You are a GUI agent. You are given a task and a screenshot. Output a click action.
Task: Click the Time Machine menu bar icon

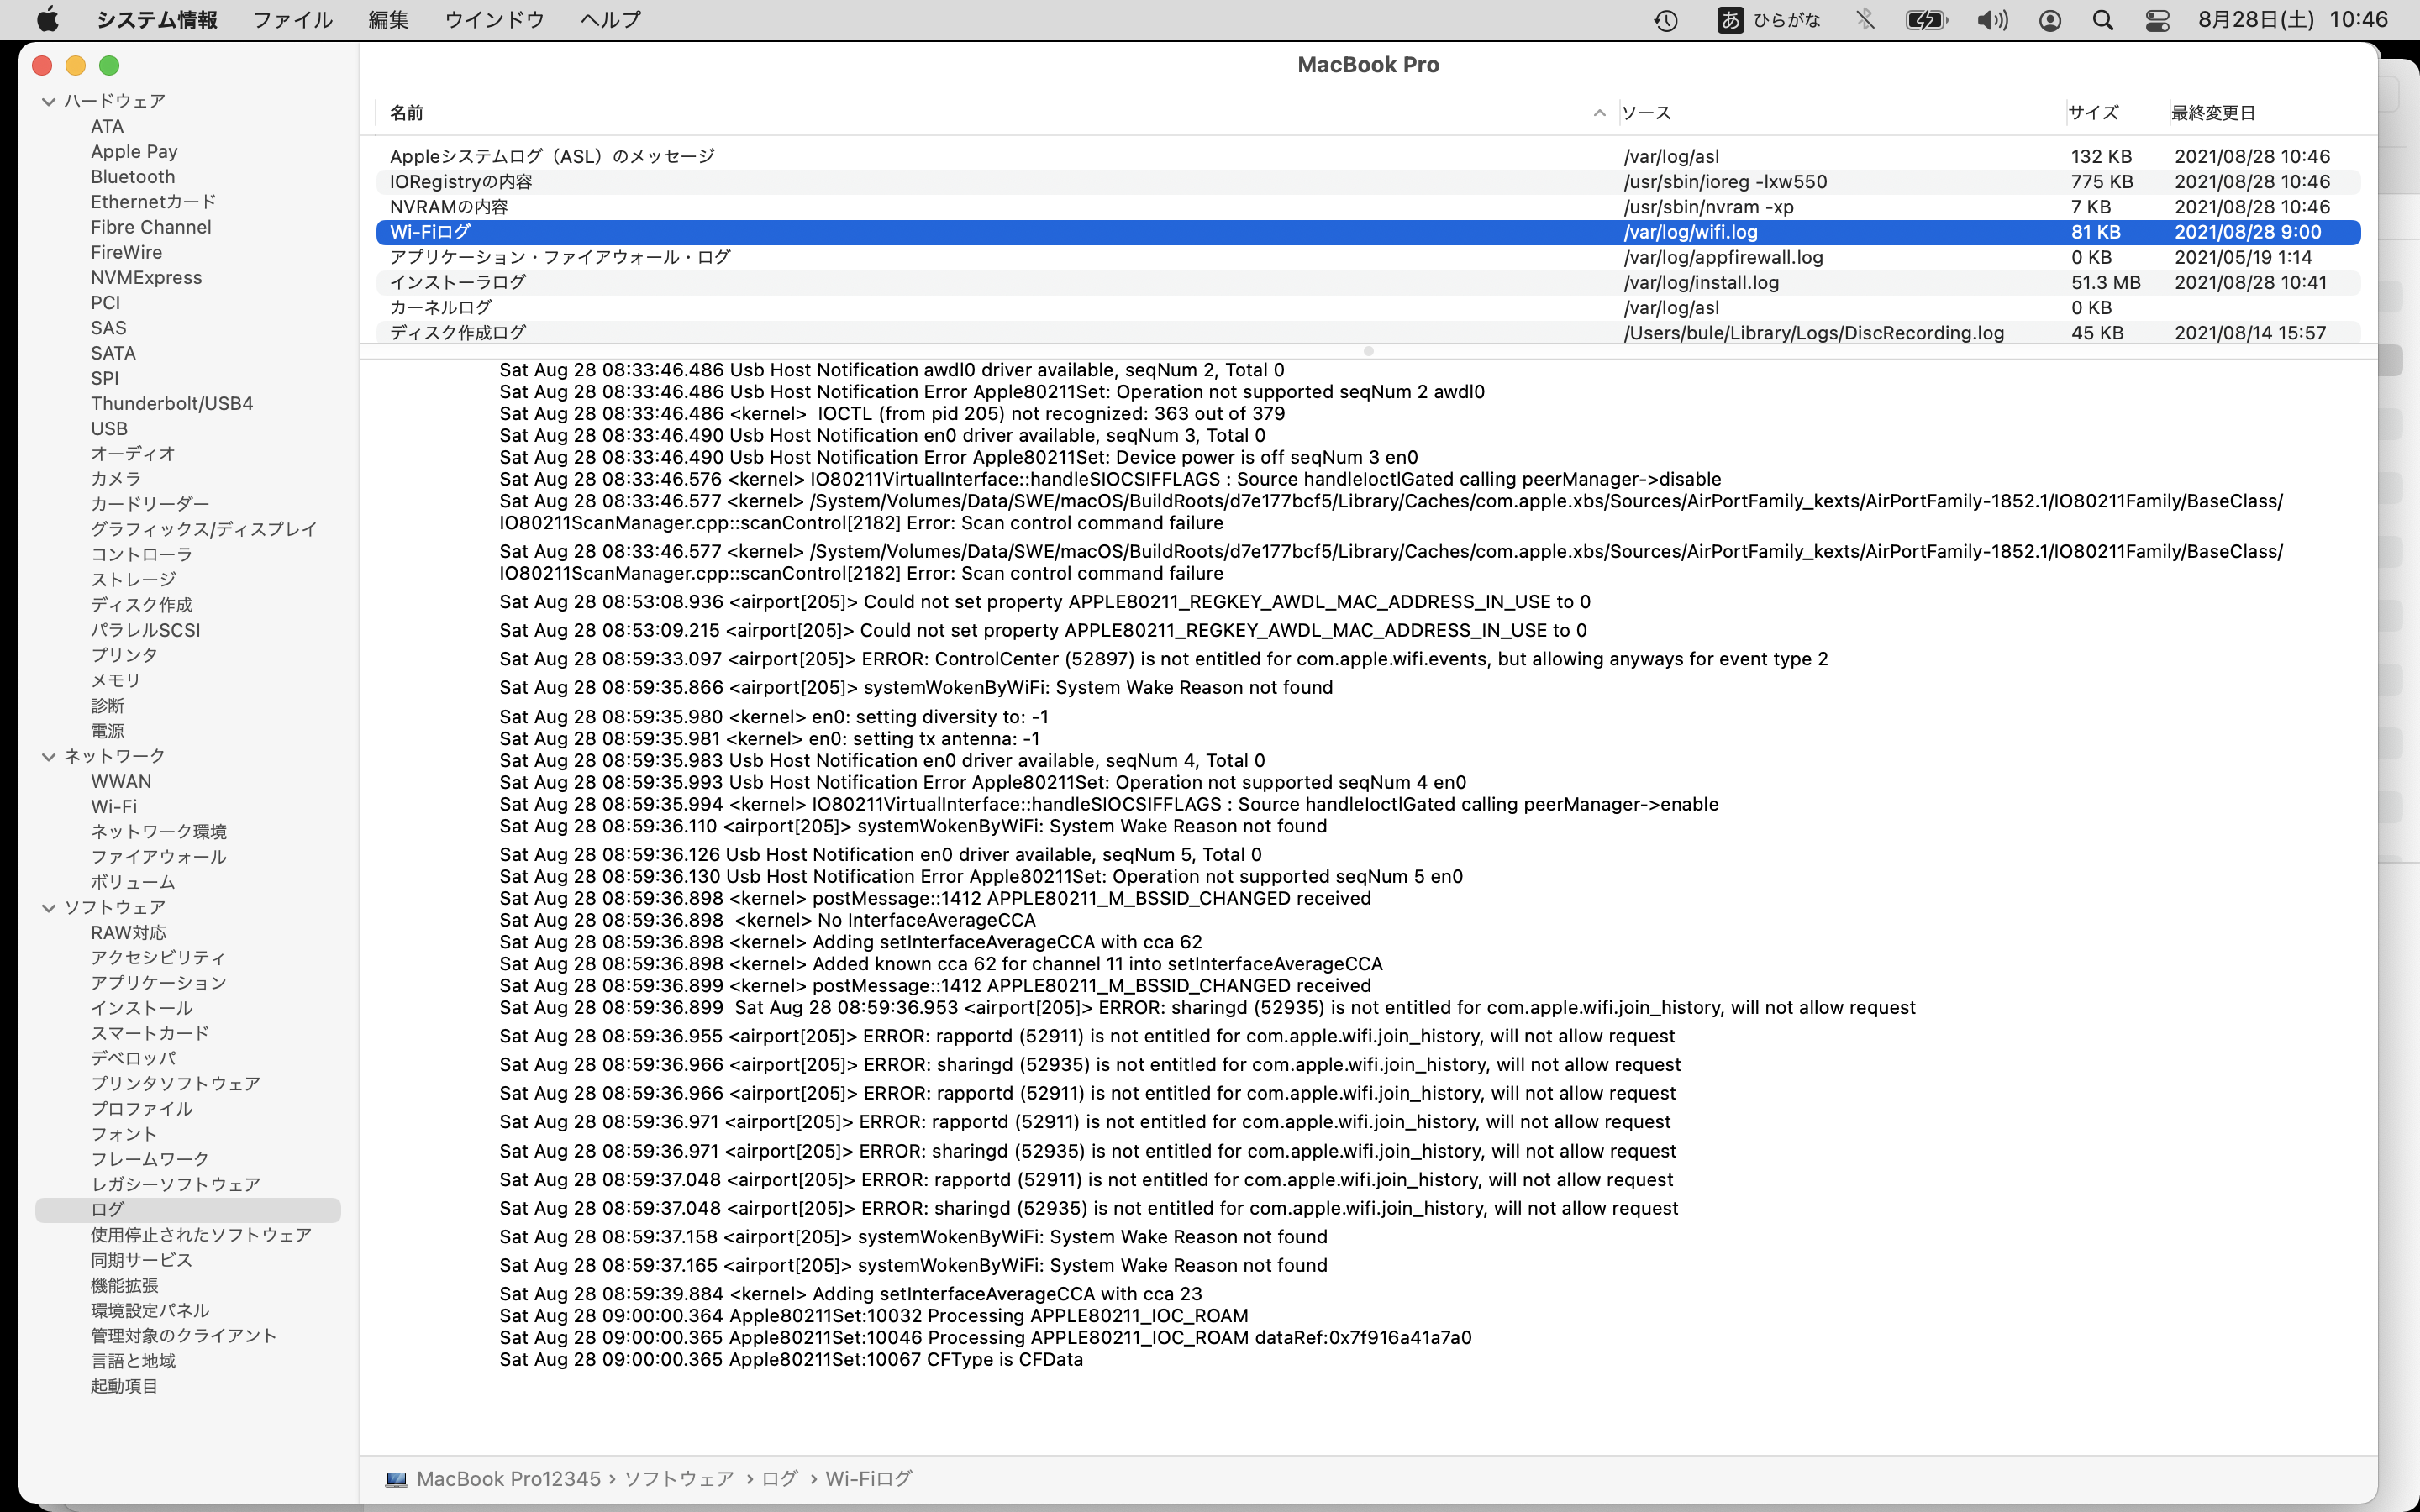(x=1665, y=20)
